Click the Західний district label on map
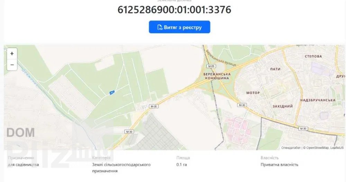Viewport: 346px width, 182px height. click(283, 106)
